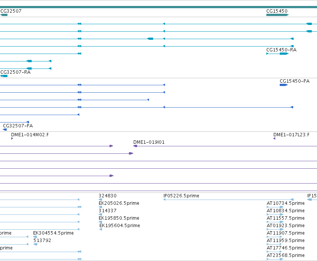Viewport: 317px width, 261px height.
Task: Click the CG15450-RA transcript glyph
Action: tap(278, 54)
